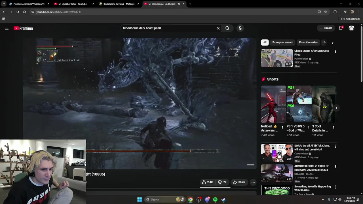Bookmark this page with star icon
Image resolution: width=363 pixels, height=204 pixels.
click(x=326, y=12)
